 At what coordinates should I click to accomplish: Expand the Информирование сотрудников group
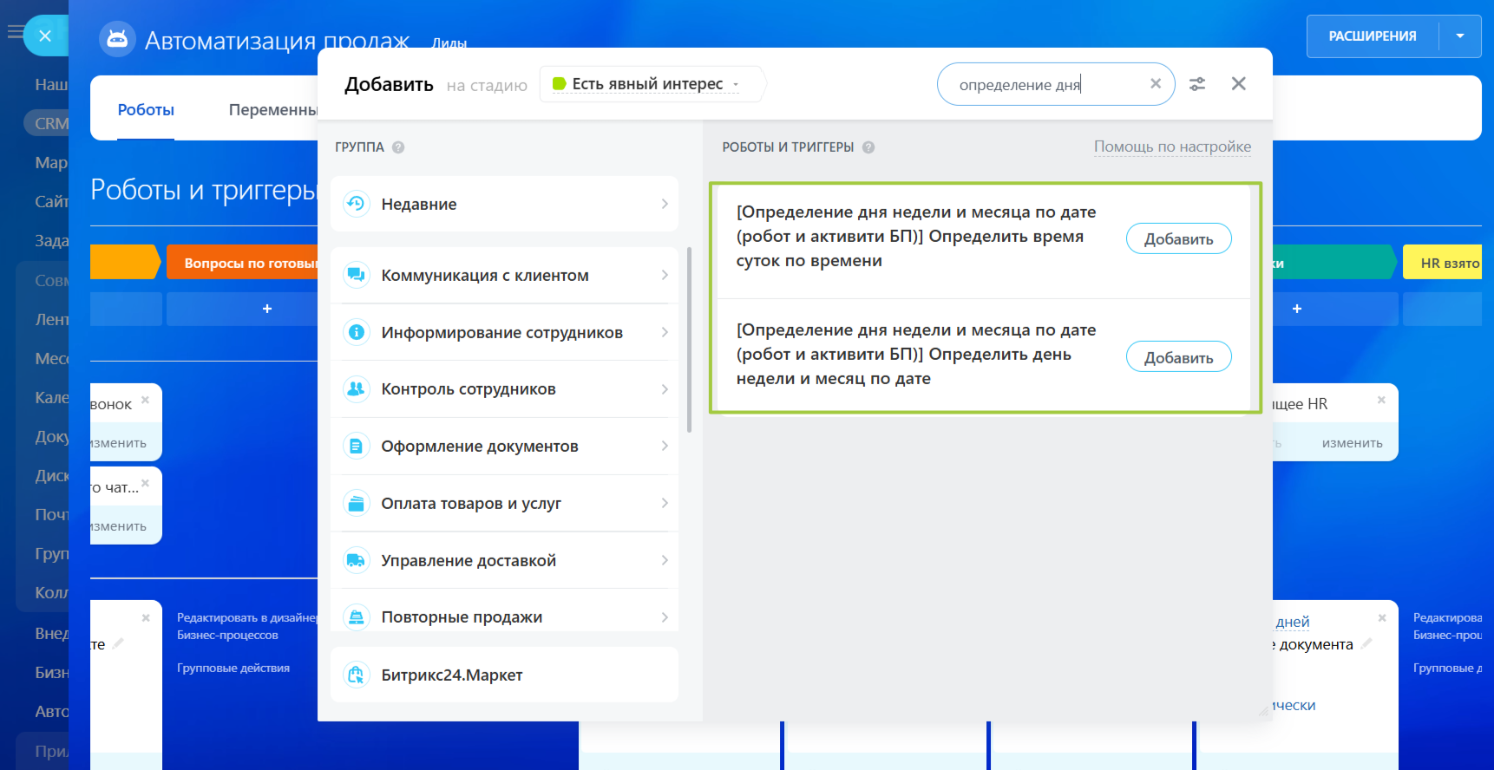tap(504, 333)
